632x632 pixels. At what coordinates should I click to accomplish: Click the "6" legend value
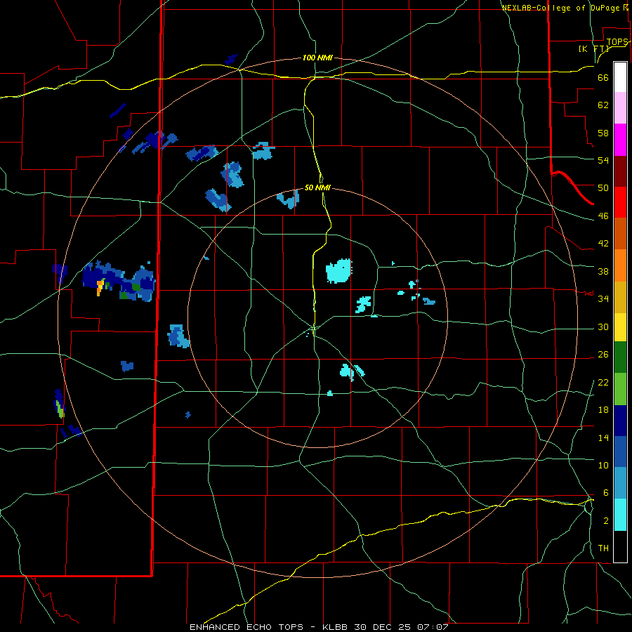[x=605, y=492]
